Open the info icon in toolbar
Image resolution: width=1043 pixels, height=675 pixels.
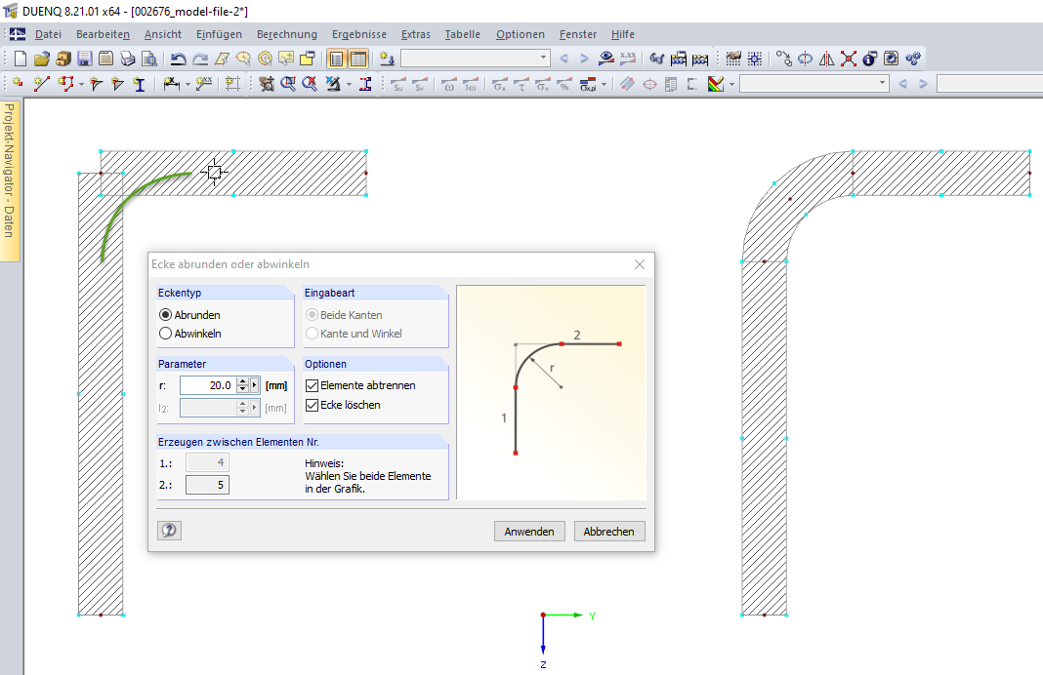point(870,59)
